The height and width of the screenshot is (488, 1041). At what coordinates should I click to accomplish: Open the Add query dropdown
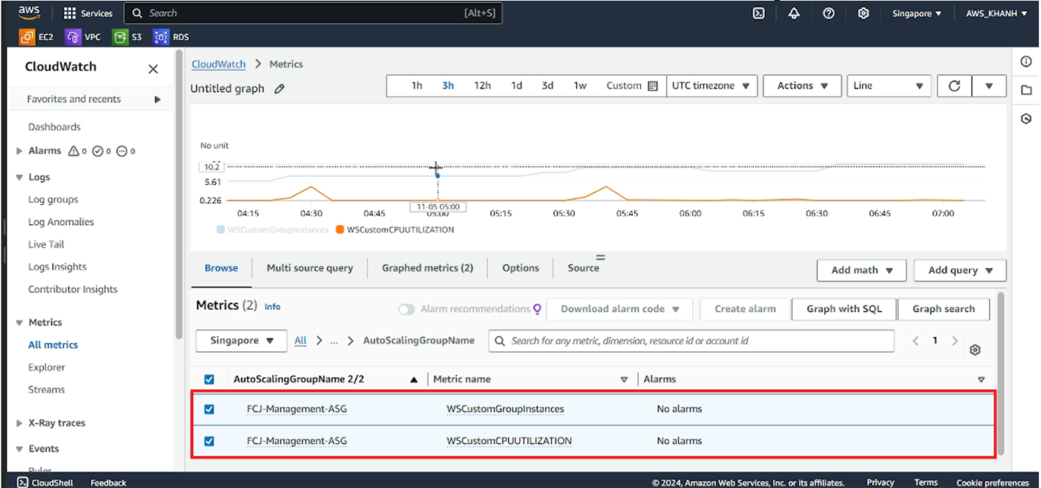click(x=960, y=270)
